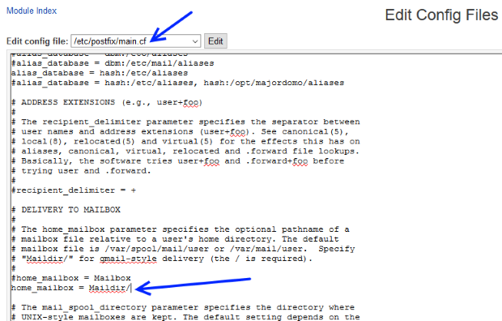The image size is (502, 321).
Task: Click line starting '# UNIX-style mailboxes are kept'
Action: 185,317
